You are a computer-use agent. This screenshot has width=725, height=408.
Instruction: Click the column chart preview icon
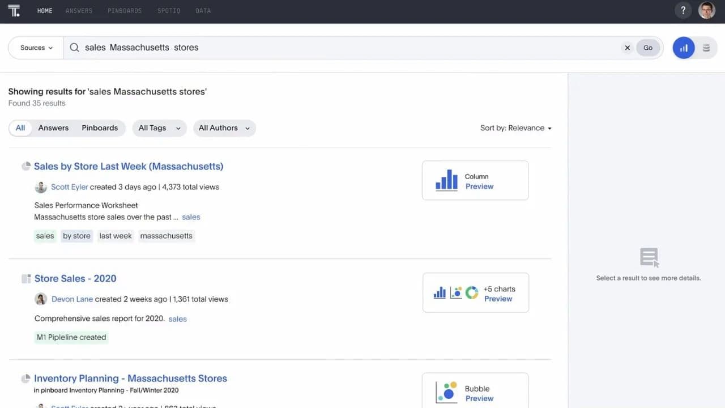point(446,180)
